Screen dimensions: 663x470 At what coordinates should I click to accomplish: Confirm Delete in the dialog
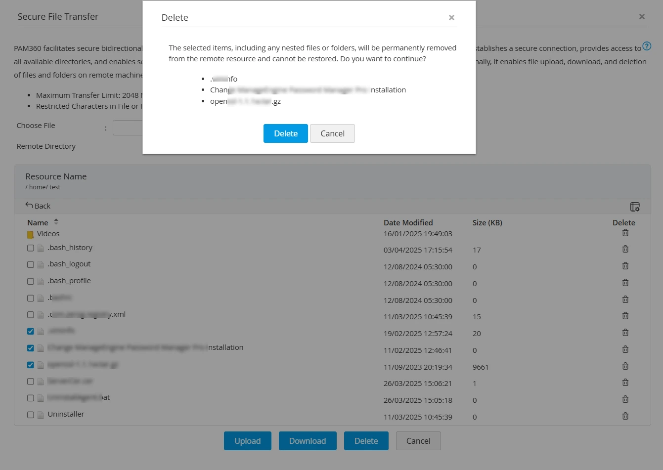point(286,133)
